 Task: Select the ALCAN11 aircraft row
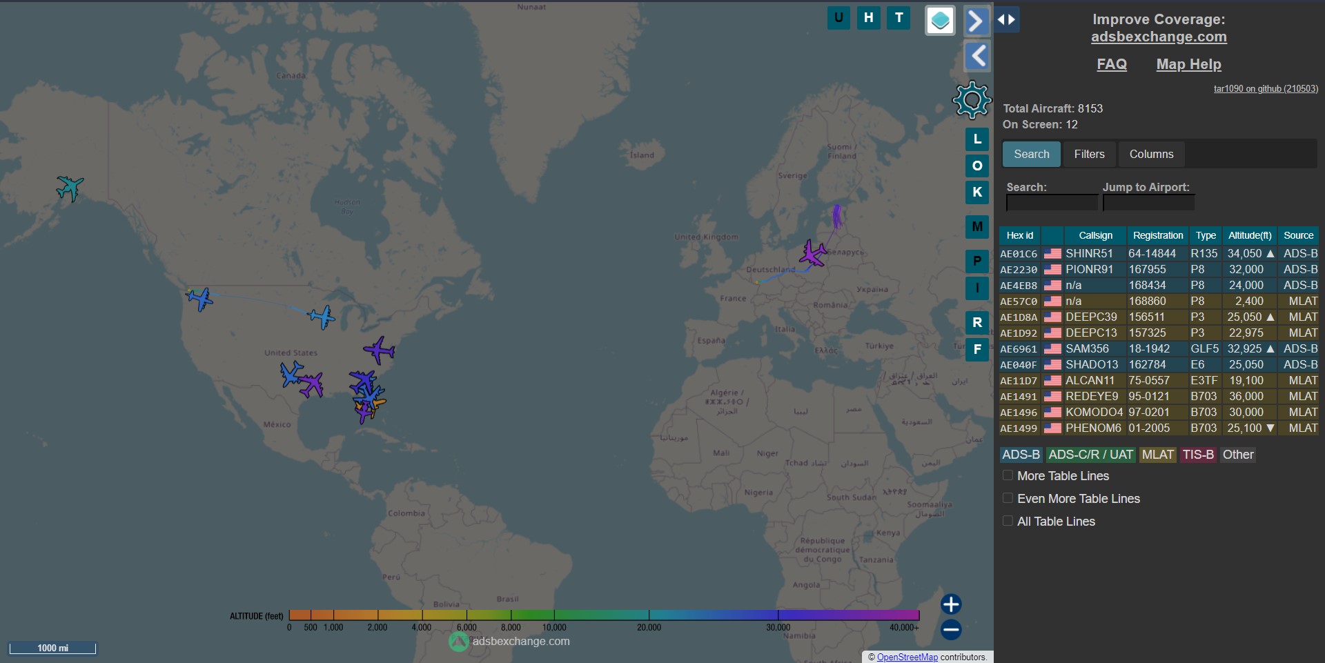pos(1159,380)
